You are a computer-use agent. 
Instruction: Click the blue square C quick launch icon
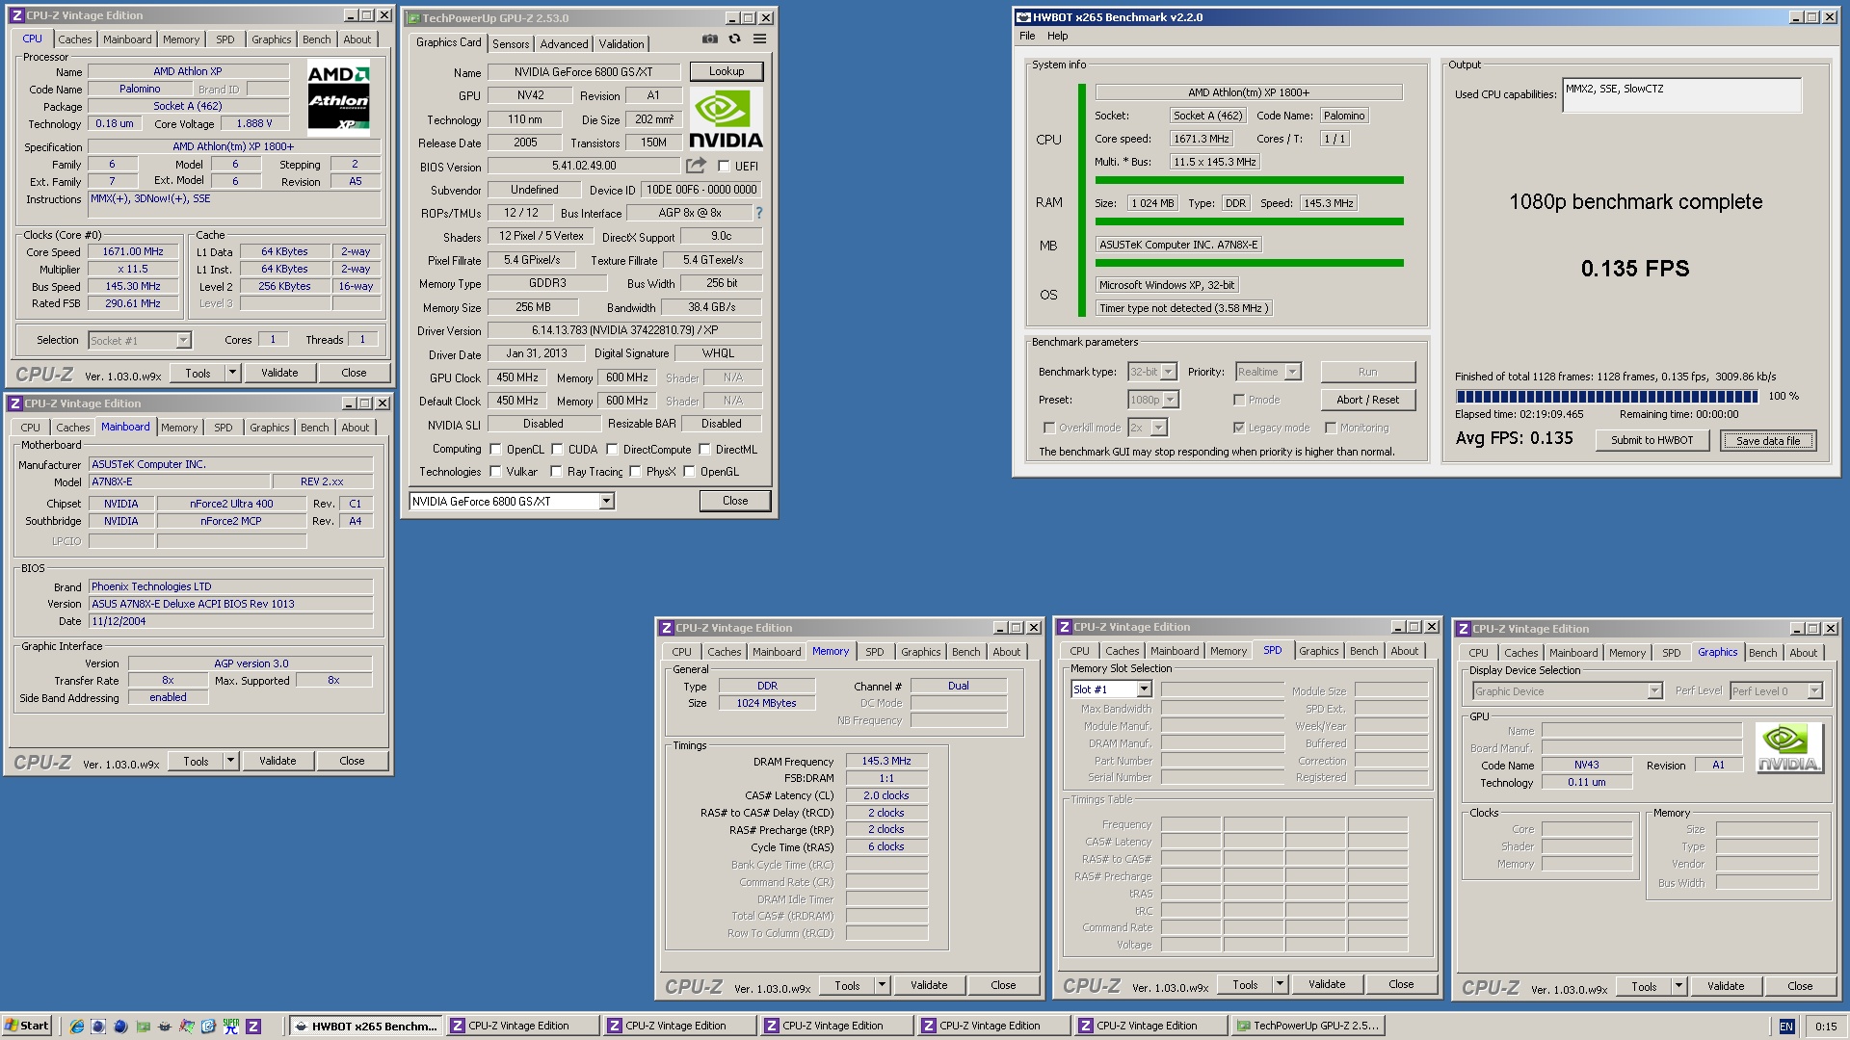coord(208,1027)
